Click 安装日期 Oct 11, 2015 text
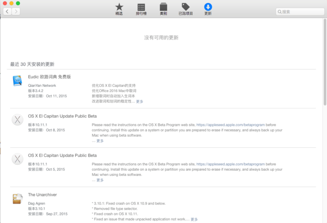327x223 pixels. pos(48,96)
